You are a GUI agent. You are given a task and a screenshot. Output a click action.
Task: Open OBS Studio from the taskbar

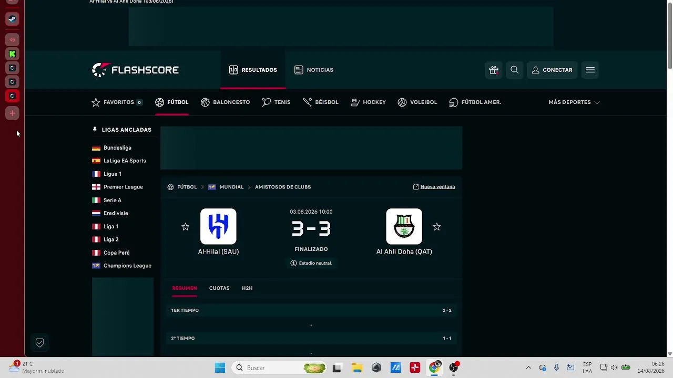[454, 367]
